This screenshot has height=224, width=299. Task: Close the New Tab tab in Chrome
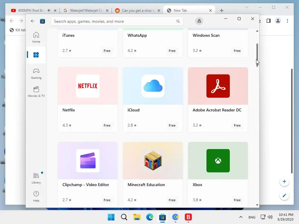click(x=211, y=10)
